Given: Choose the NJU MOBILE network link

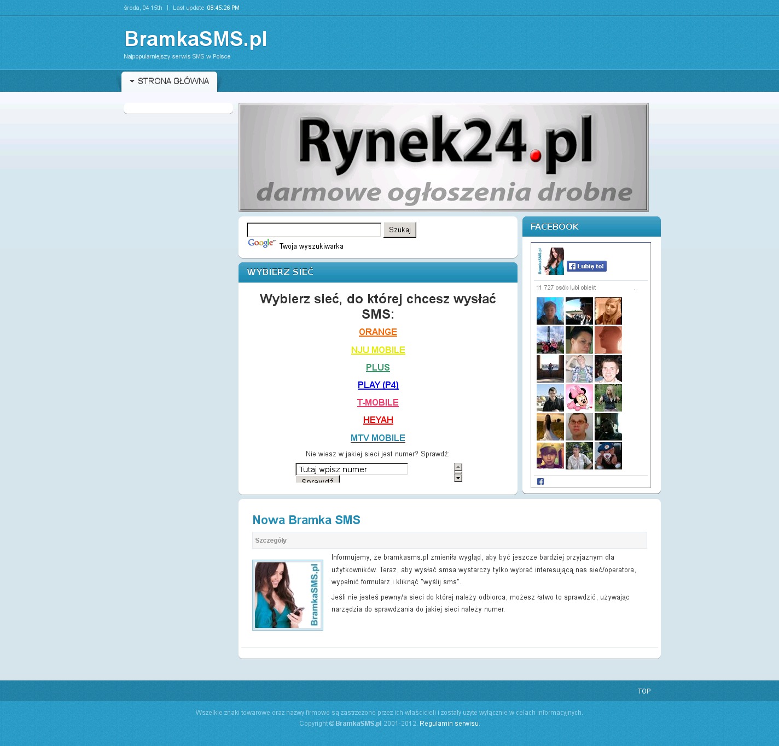Looking at the screenshot, I should (377, 350).
